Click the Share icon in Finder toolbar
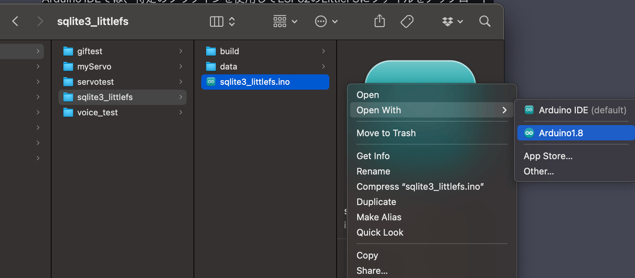This screenshot has width=635, height=278. click(x=379, y=21)
